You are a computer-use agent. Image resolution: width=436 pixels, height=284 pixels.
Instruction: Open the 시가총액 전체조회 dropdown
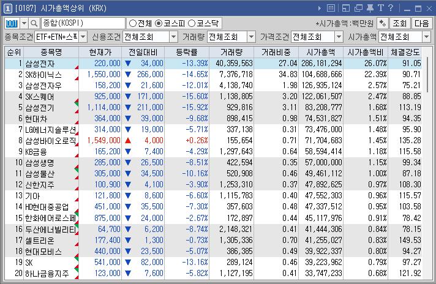coord(426,37)
